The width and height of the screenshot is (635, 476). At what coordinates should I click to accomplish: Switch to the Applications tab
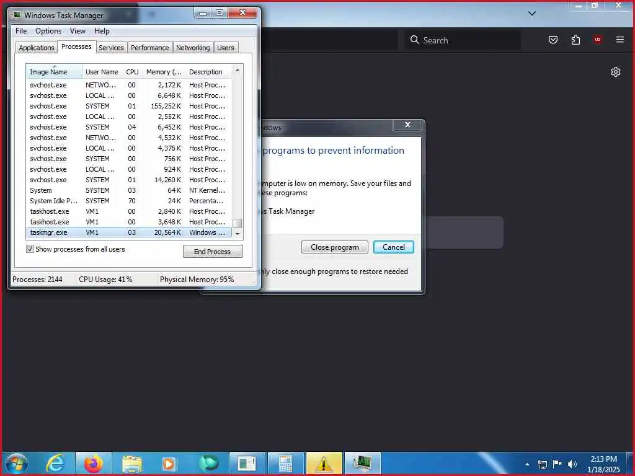[37, 48]
